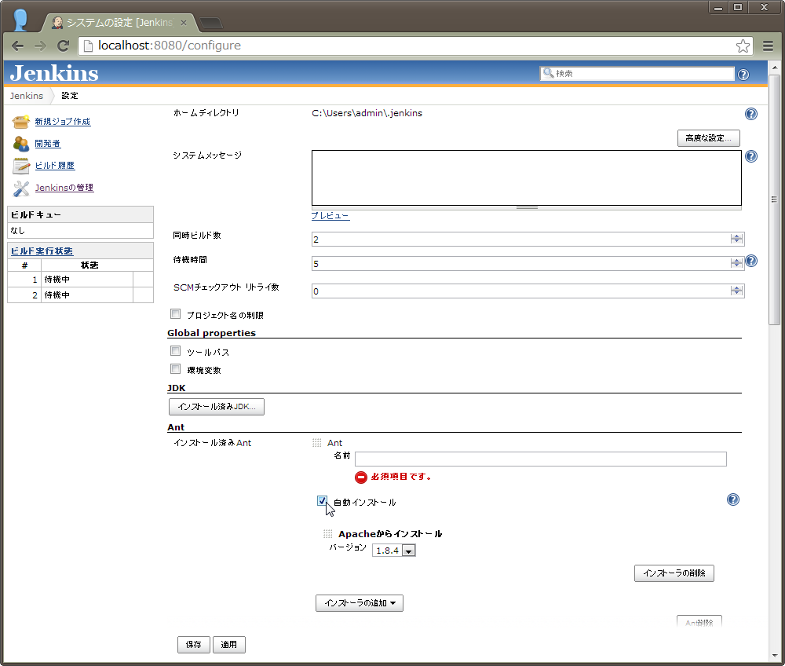Click the red required-field error icon
Image resolution: width=785 pixels, height=666 pixels.
click(x=361, y=478)
